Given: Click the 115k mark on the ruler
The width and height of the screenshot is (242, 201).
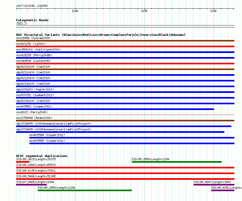Looking at the screenshot, I should point(144,11).
